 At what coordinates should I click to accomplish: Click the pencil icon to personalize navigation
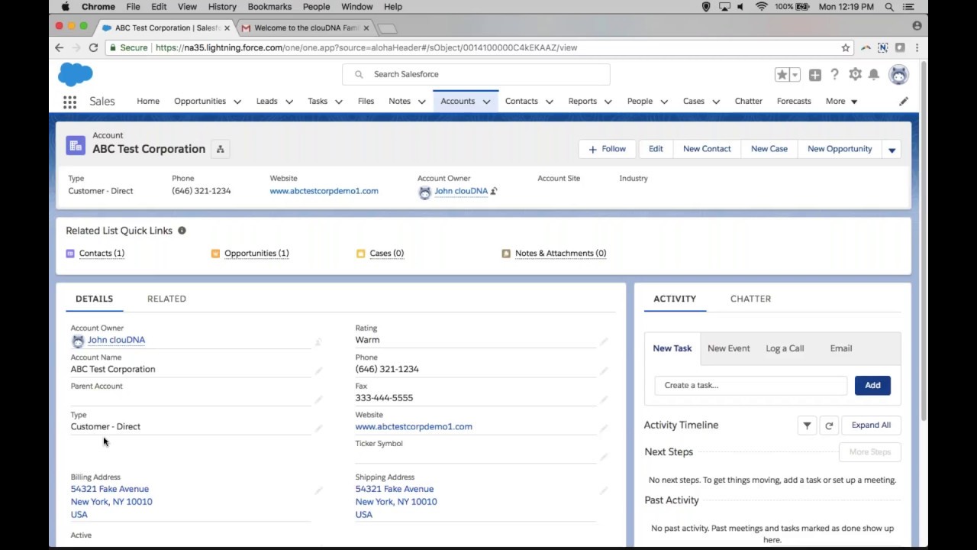click(904, 101)
